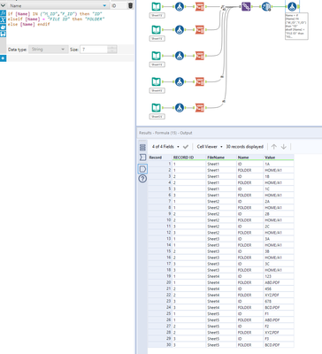Open the functions (fx) list in formula editor
The image size is (322, 354).
(x=3, y=13)
